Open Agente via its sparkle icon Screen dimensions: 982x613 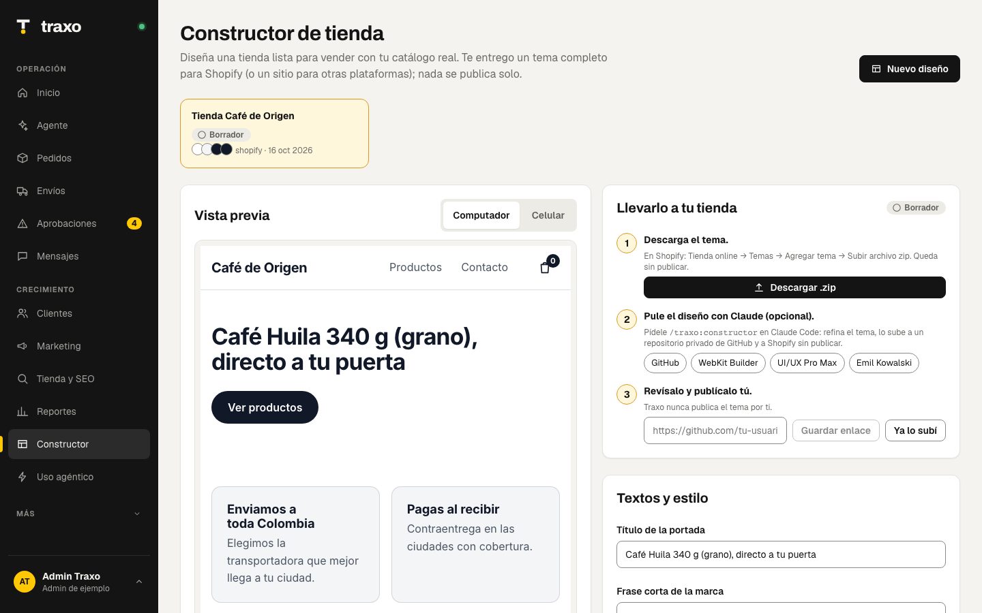pos(23,125)
